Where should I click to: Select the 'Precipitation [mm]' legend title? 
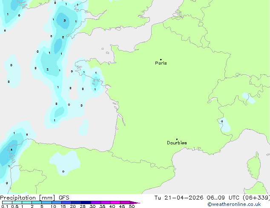coord(28,198)
